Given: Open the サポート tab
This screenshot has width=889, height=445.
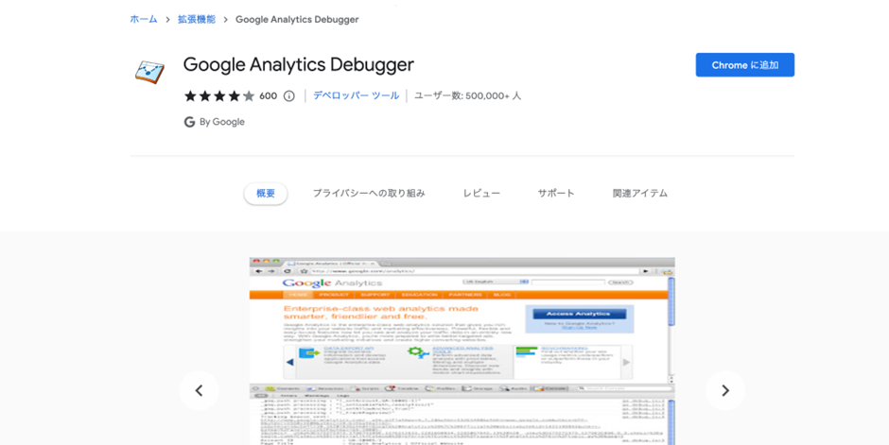Looking at the screenshot, I should (x=556, y=193).
